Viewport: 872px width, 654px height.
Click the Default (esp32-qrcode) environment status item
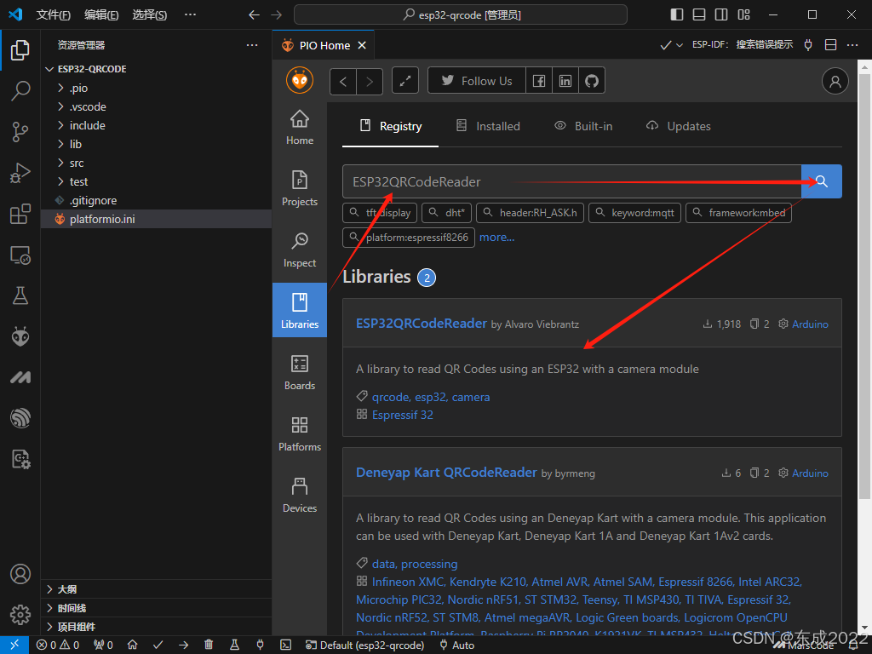click(364, 645)
